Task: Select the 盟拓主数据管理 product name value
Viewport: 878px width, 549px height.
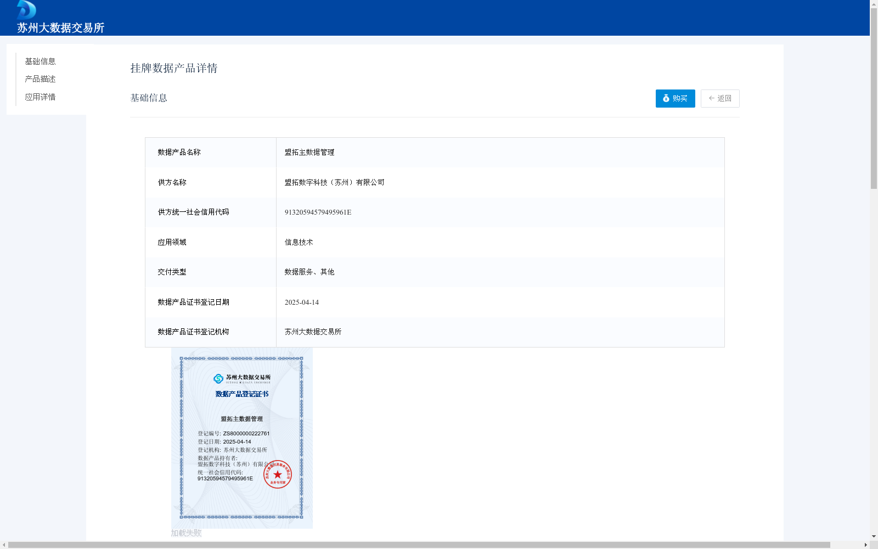Action: click(309, 153)
